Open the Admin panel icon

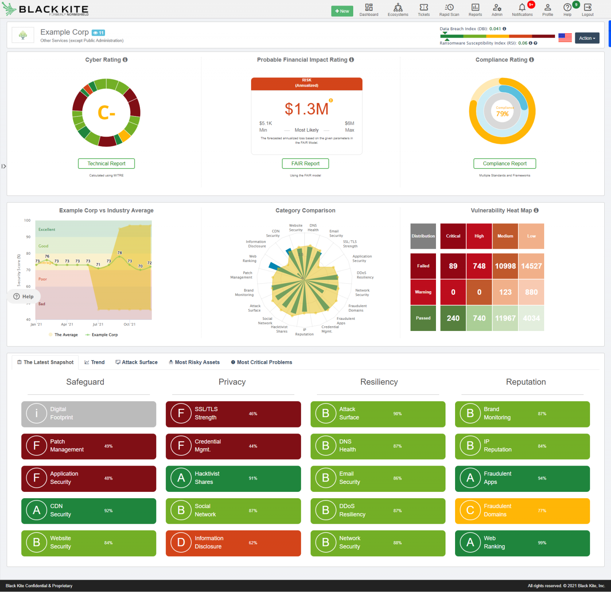coord(497,10)
